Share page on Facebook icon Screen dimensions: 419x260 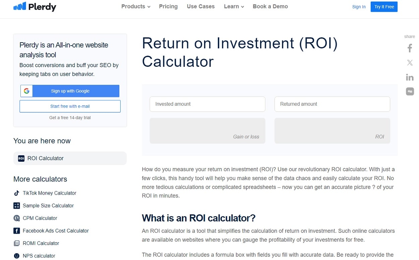click(x=410, y=48)
